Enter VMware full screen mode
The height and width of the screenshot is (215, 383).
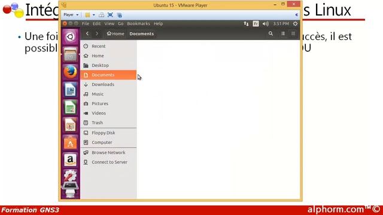110,15
